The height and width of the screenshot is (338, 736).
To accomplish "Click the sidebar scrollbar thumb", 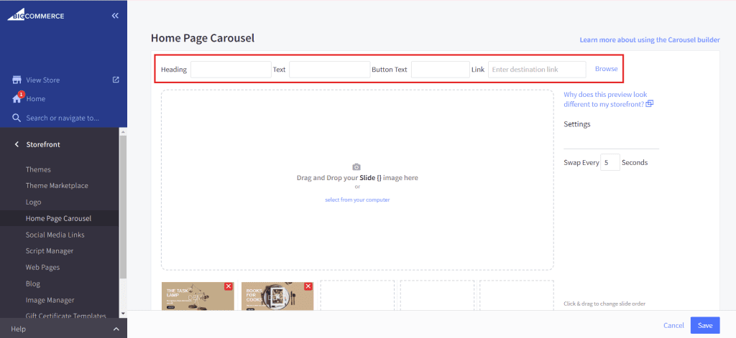I will click(123, 206).
